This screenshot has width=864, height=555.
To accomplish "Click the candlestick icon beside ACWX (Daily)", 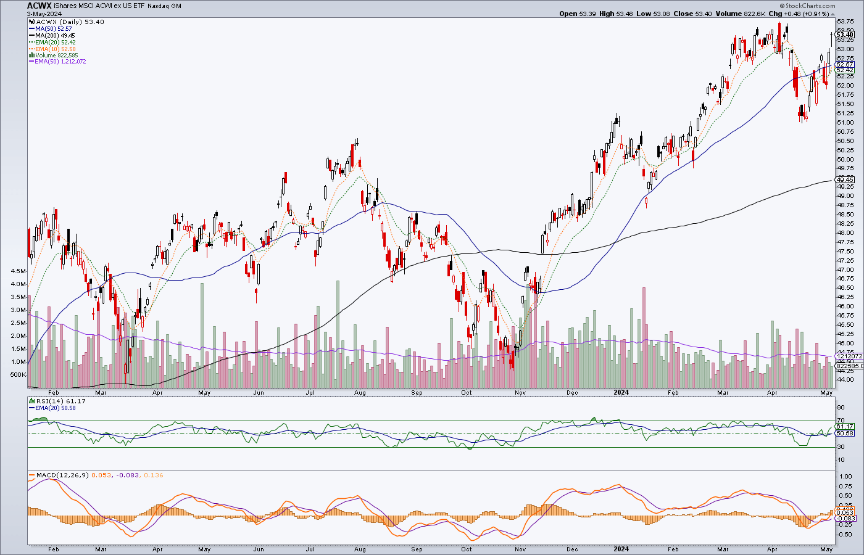I will click(31, 22).
